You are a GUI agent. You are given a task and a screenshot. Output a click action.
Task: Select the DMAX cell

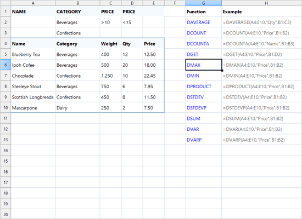[204, 65]
